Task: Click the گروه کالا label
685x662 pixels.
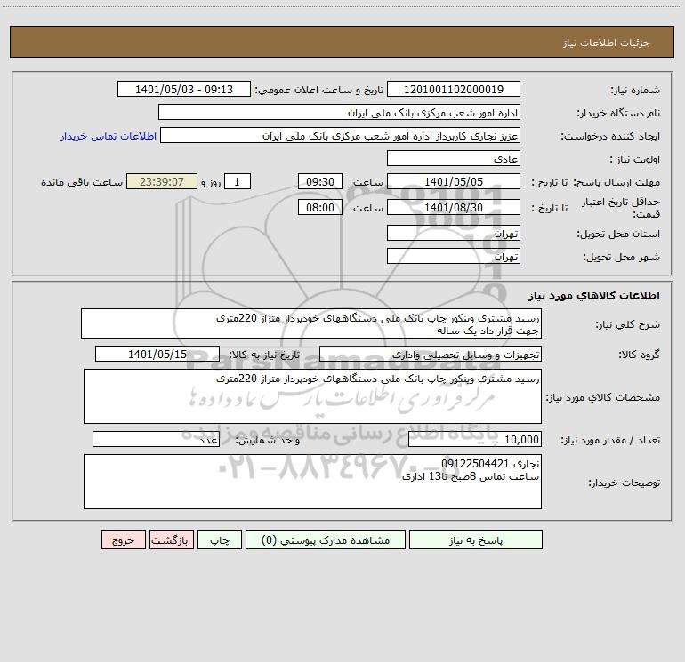Action: click(639, 355)
